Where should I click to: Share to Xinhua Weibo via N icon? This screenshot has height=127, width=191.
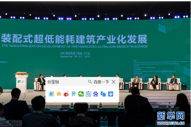tap(51, 94)
